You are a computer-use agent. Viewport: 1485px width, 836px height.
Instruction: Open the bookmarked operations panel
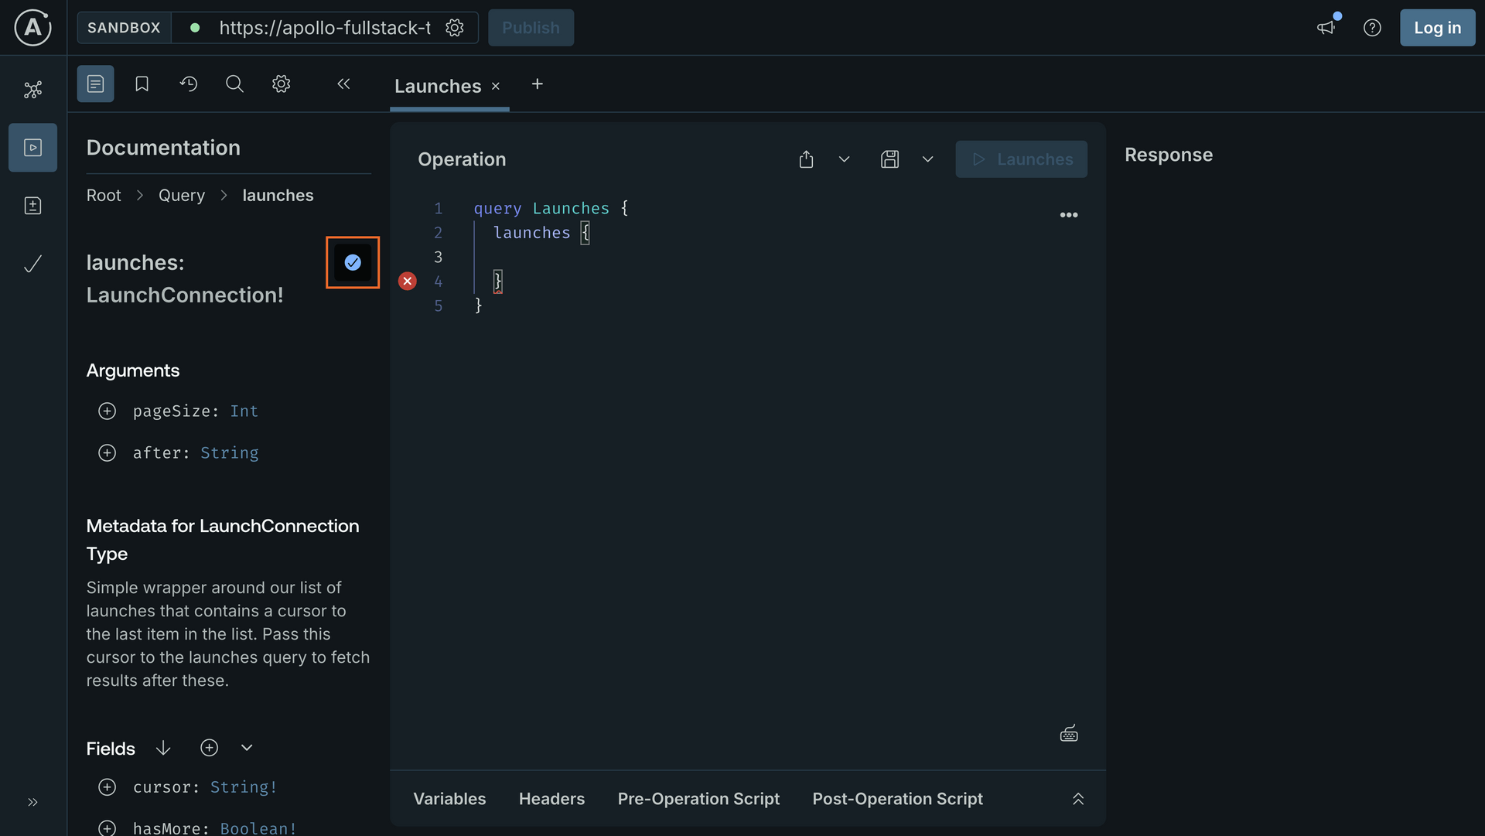(142, 84)
